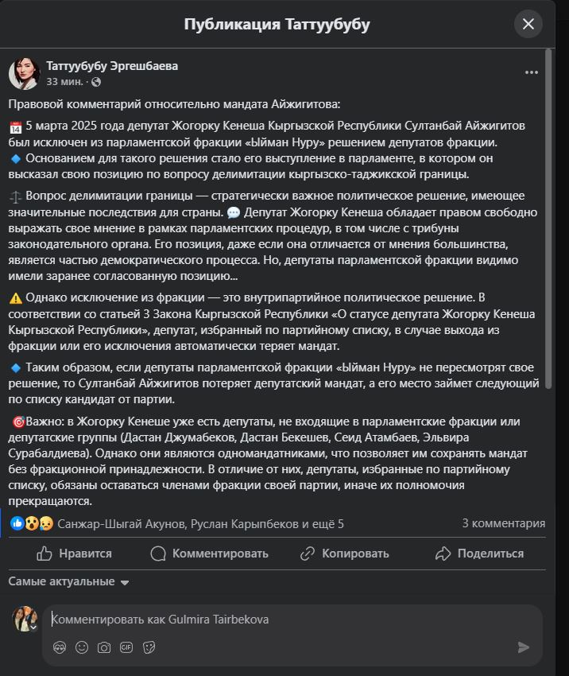Viewport: 569px width, 676px height.
Task: Open Таттуубубу Эргешбаева profile name link
Action: (112, 66)
